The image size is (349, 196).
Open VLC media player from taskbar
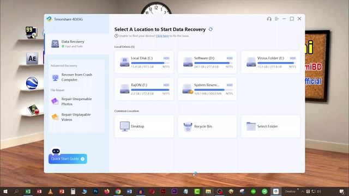[51, 191]
